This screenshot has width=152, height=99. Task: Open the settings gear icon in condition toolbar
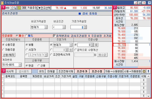144,71
